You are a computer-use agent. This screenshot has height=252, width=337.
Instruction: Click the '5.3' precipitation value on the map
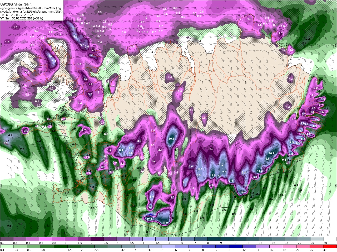tap(89, 171)
